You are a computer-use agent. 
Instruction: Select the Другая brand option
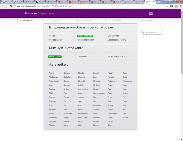125,117
